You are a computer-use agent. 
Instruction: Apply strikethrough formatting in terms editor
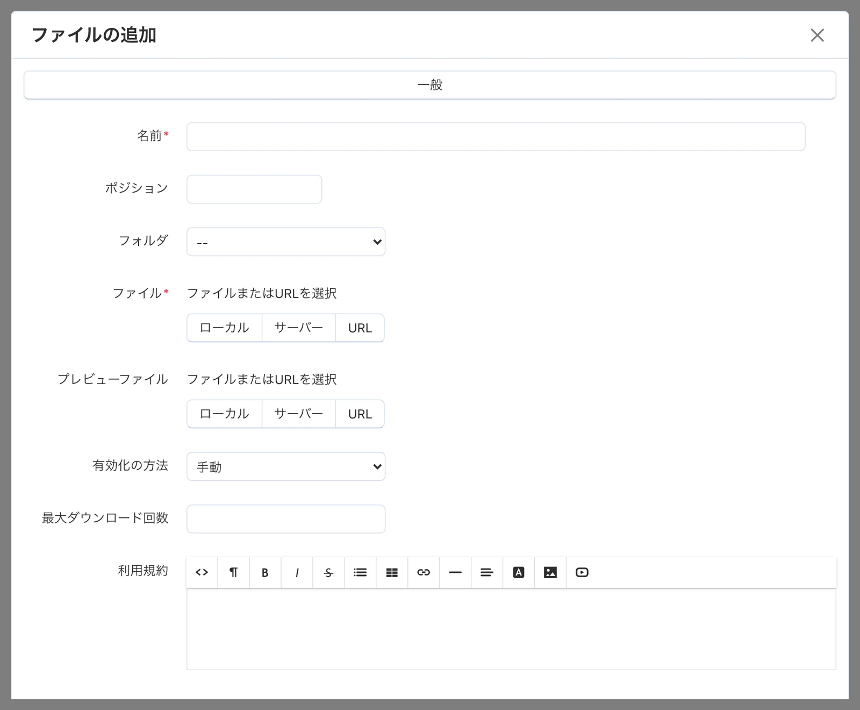[x=328, y=572]
